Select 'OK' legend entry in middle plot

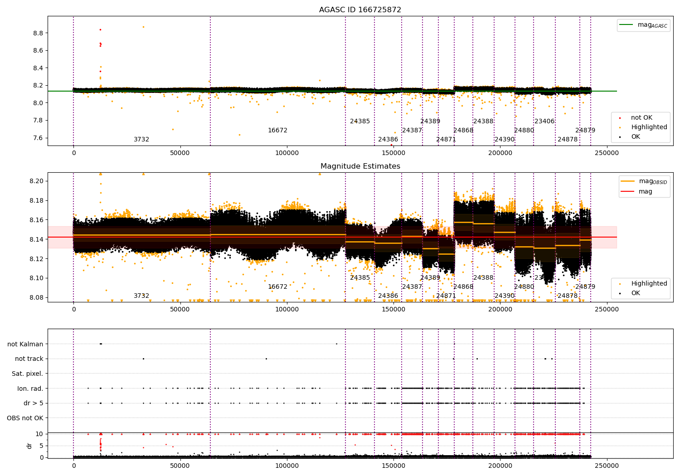pyautogui.click(x=636, y=293)
